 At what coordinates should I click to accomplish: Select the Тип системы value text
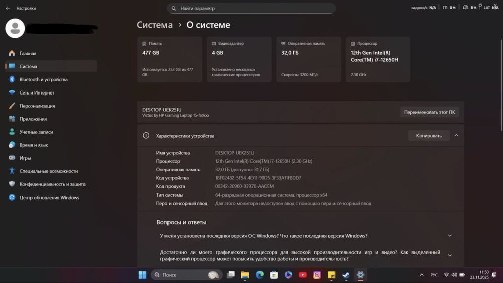pyautogui.click(x=272, y=195)
